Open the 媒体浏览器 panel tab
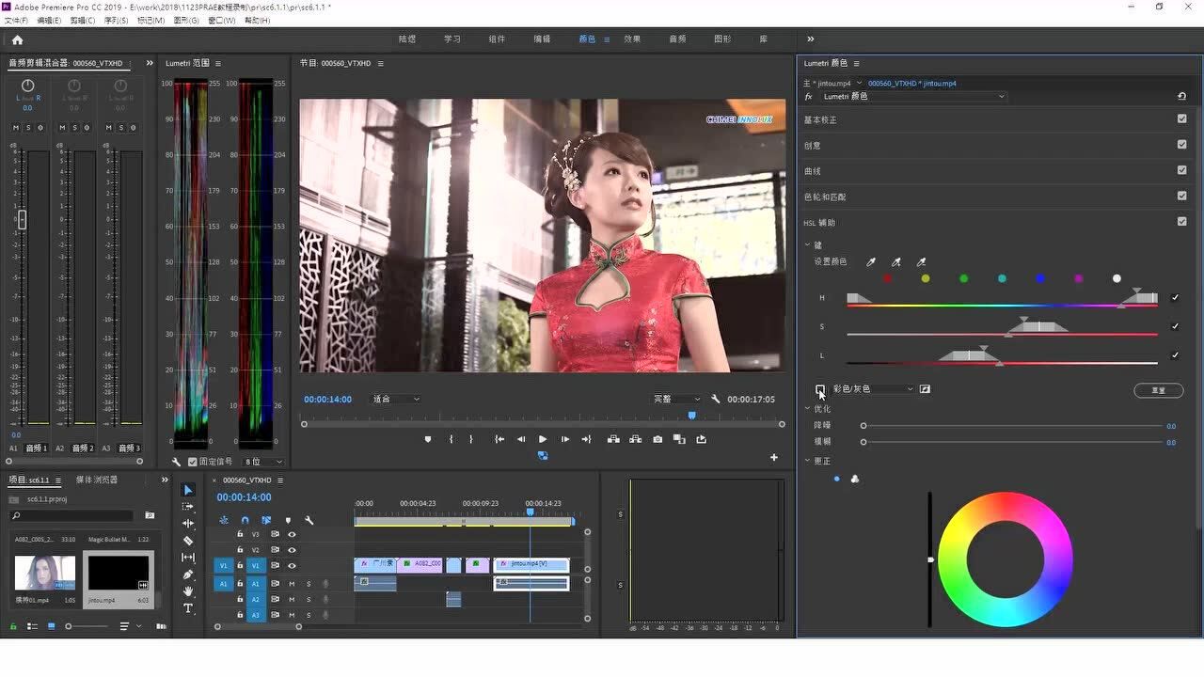Viewport: 1204px width, 677px height. click(x=97, y=480)
